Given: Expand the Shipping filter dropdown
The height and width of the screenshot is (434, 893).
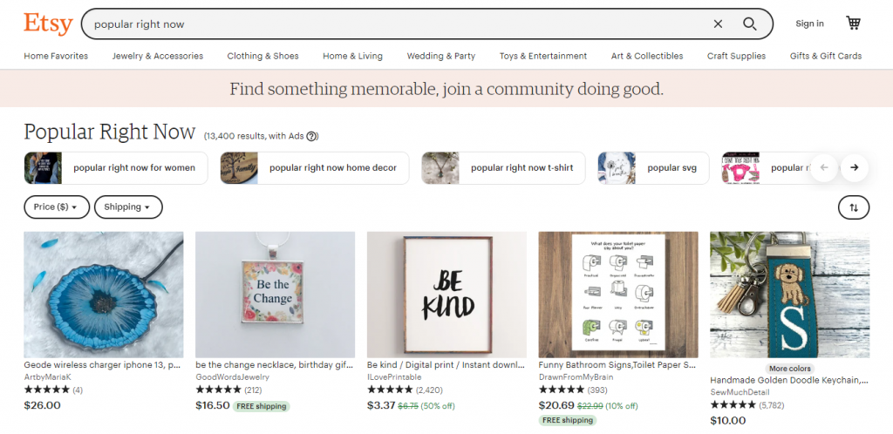Looking at the screenshot, I should coord(128,207).
